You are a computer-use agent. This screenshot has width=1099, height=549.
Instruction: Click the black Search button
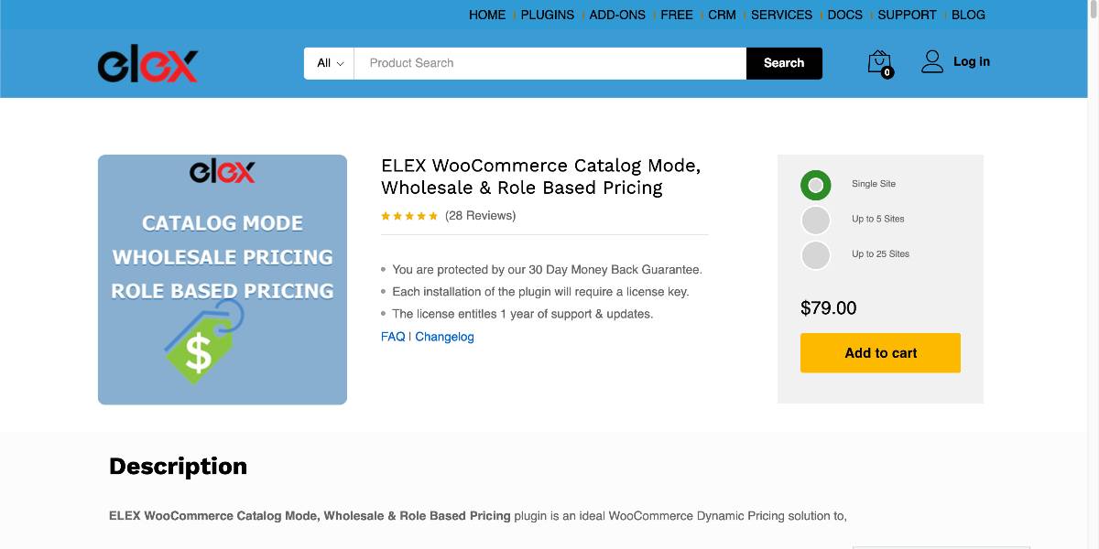coord(784,63)
